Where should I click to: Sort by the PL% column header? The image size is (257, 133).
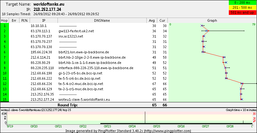24,20
